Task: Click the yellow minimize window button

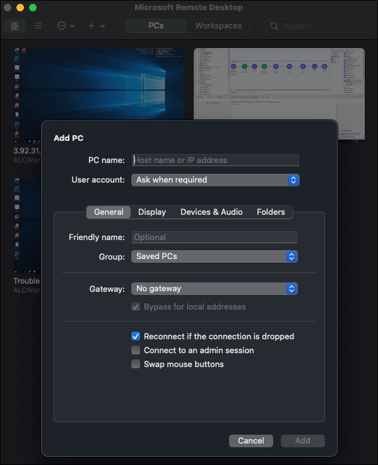Action: (20, 8)
